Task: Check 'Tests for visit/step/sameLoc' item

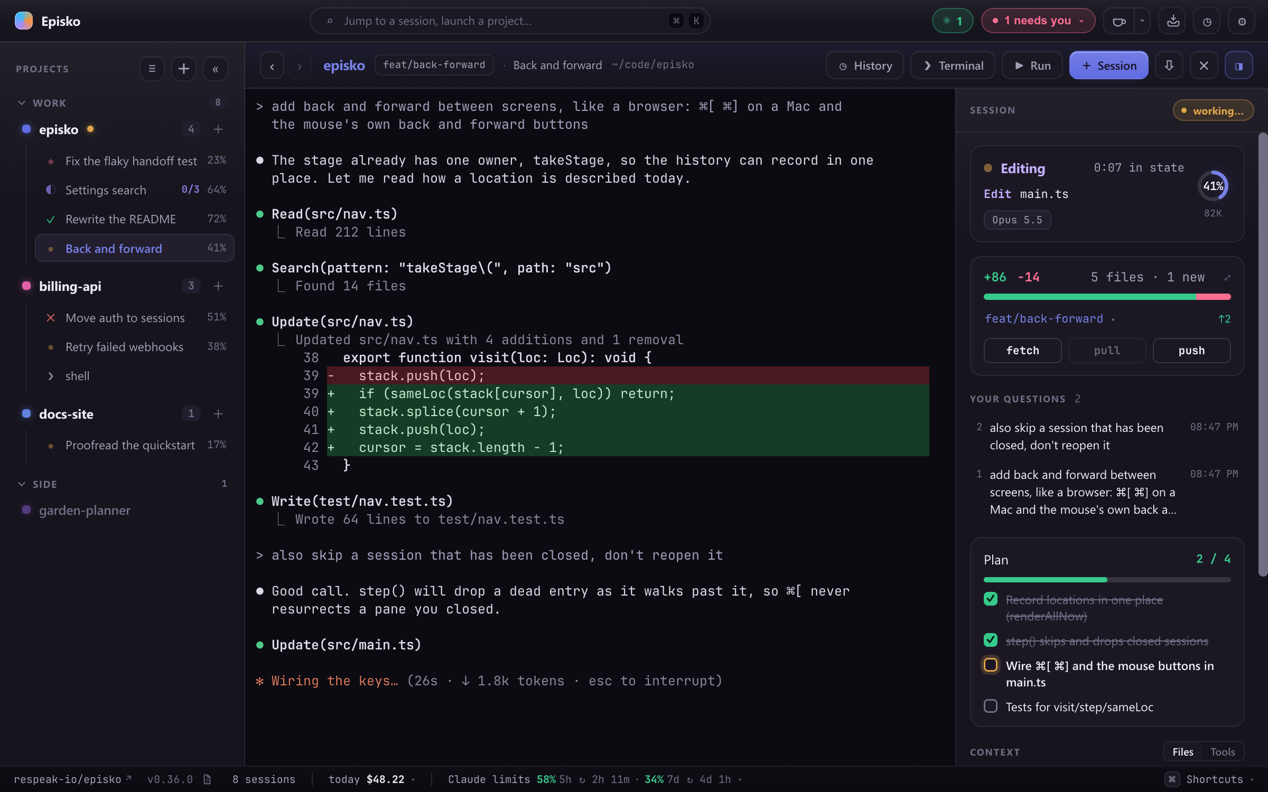Action: click(x=991, y=706)
